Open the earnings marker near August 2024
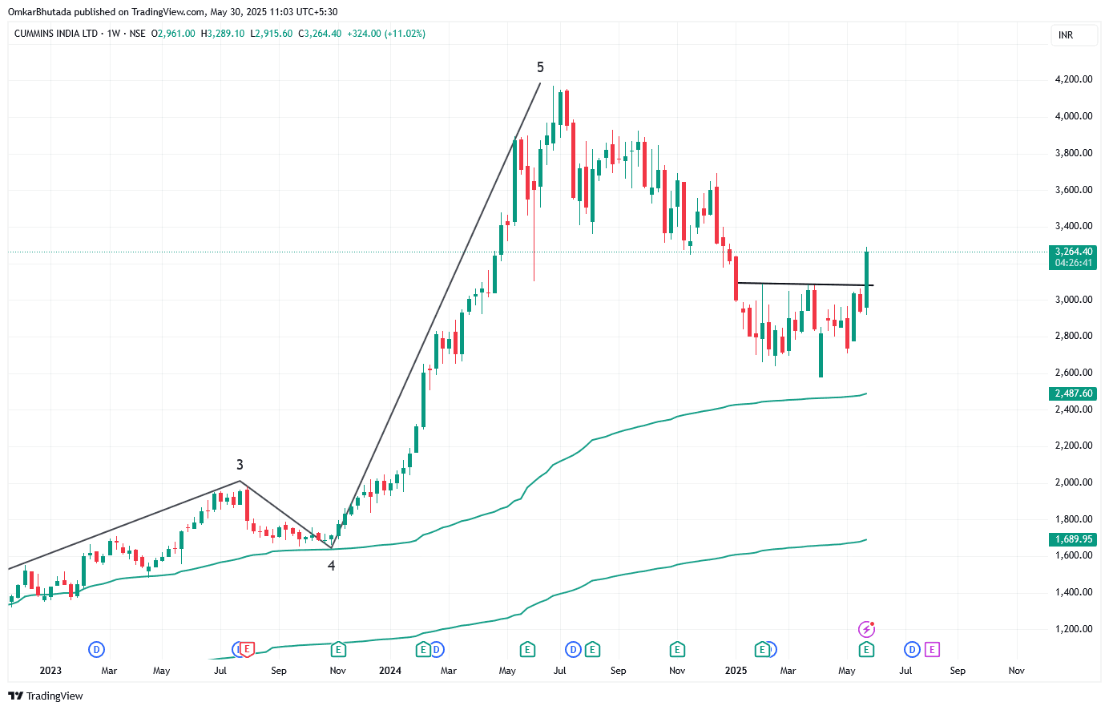The width and height of the screenshot is (1109, 710). 592,649
